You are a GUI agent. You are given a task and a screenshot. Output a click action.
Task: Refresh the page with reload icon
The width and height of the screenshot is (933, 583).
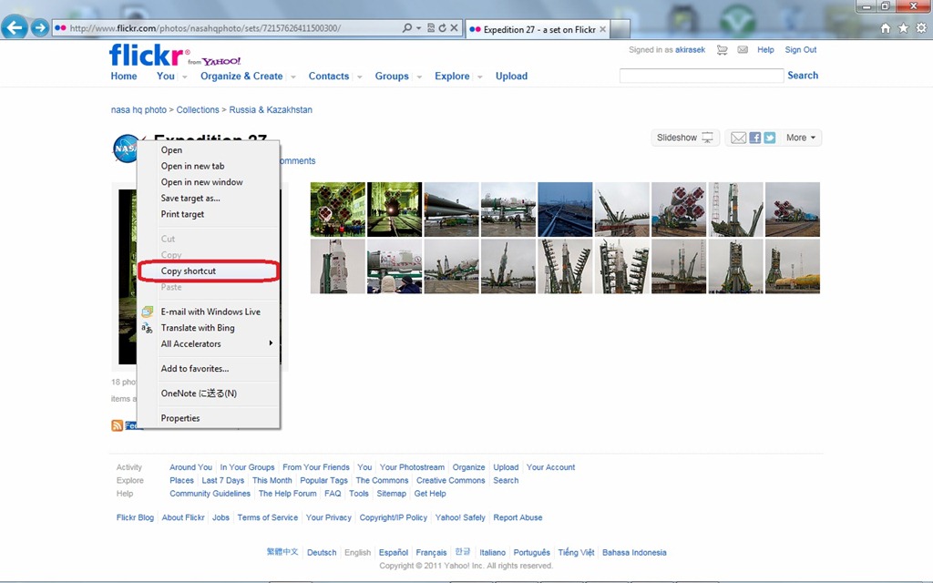pos(443,28)
